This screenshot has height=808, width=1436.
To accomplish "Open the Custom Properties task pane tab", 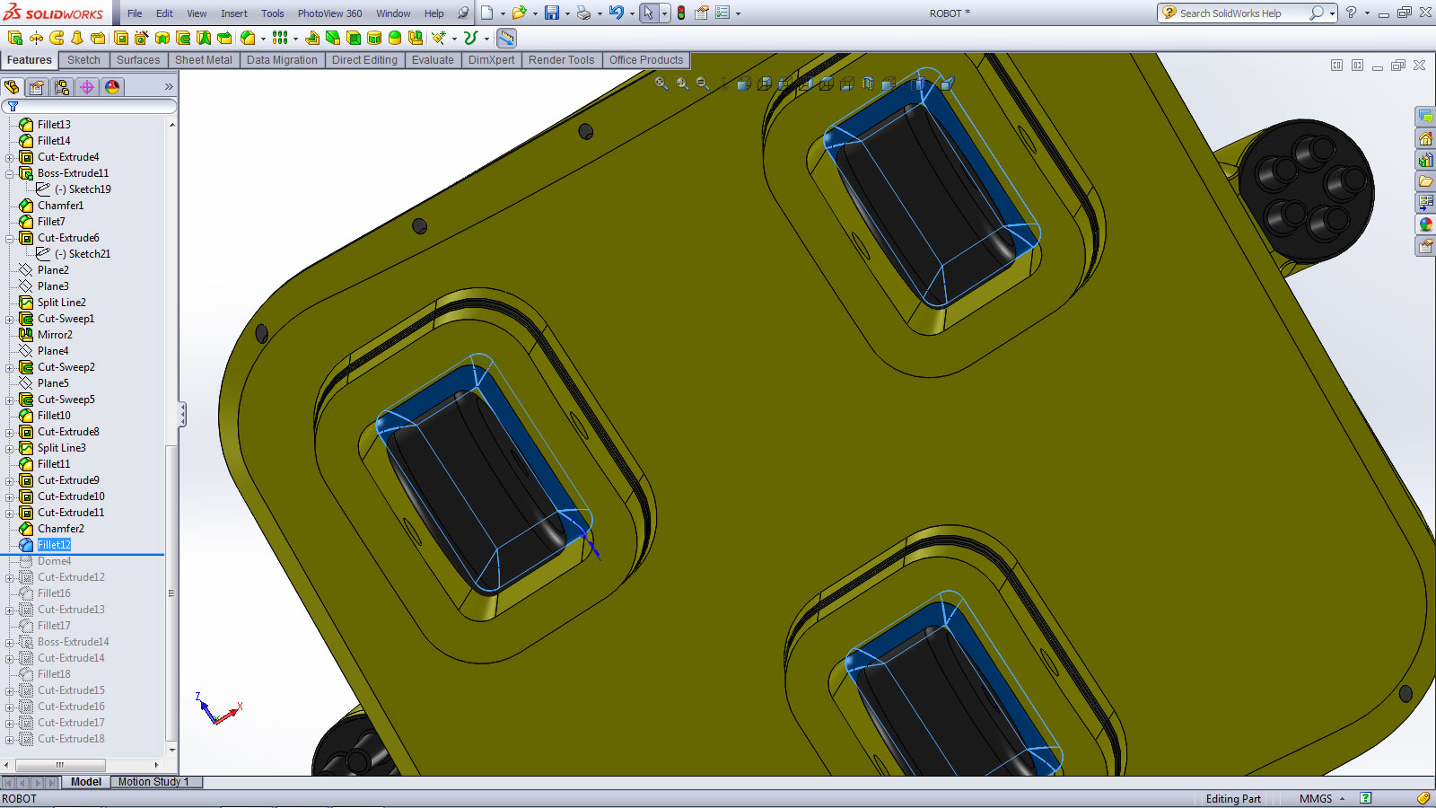I will click(1425, 246).
